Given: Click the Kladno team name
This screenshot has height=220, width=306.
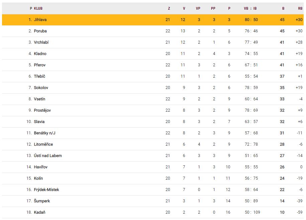Looking at the screenshot, I should [40, 54].
